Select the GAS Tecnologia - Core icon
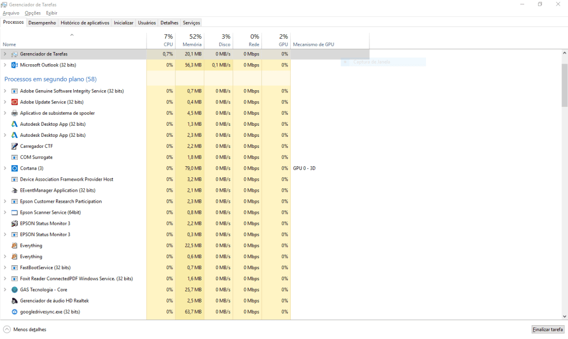Image resolution: width=568 pixels, height=339 pixels. [x=14, y=290]
